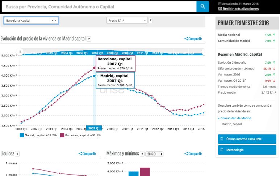Click help icon next to Máximos y mínimos
The image size is (280, 176).
click(142, 154)
